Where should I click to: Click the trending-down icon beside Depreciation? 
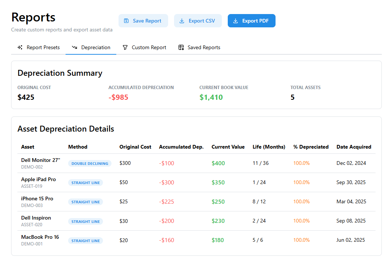click(x=74, y=48)
